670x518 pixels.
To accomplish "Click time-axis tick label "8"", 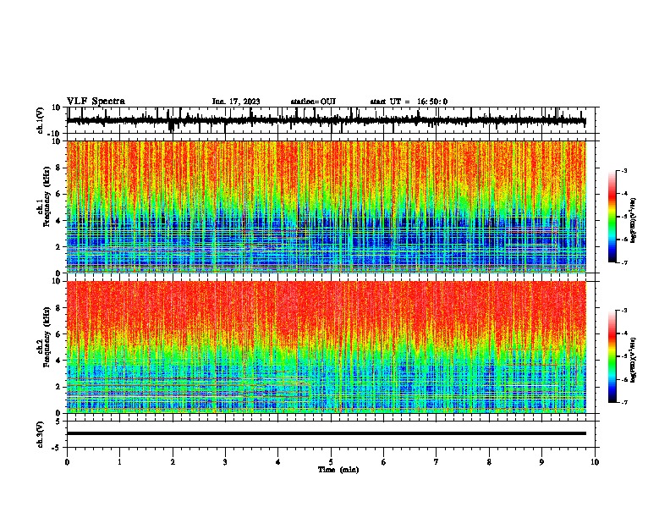I will [489, 462].
